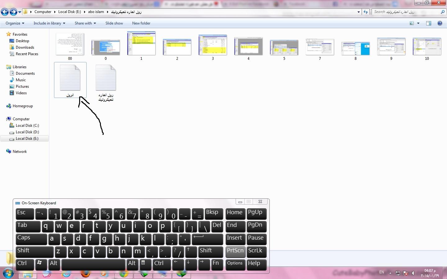Click the address bar refresh button

[x=366, y=12]
